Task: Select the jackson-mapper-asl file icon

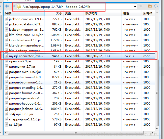Action: coord(7,30)
